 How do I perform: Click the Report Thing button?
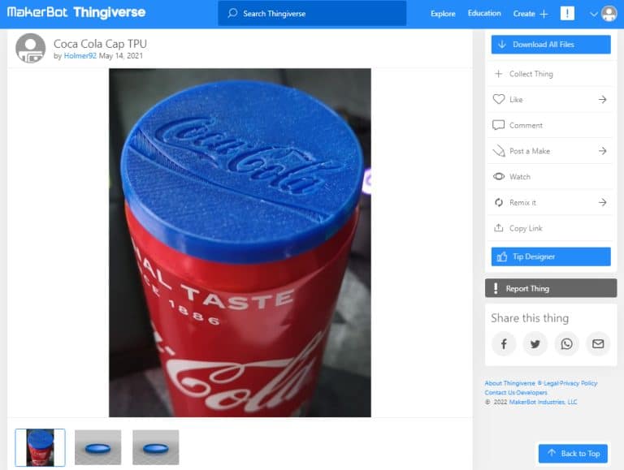coord(551,288)
